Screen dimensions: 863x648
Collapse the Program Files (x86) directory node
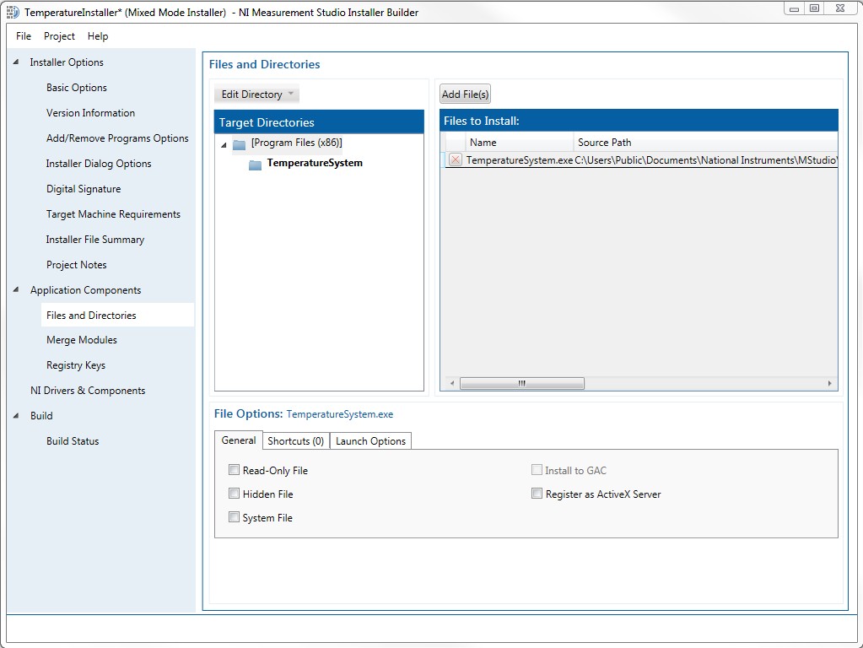tap(224, 145)
